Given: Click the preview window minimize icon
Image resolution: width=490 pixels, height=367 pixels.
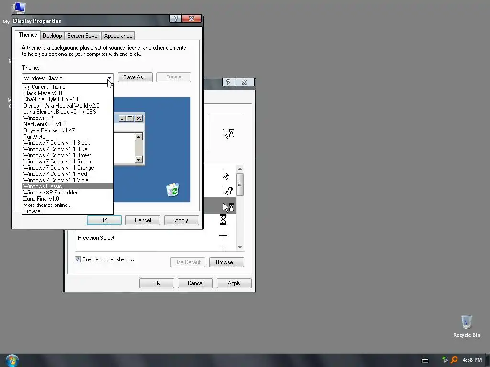Looking at the screenshot, I should click(122, 119).
